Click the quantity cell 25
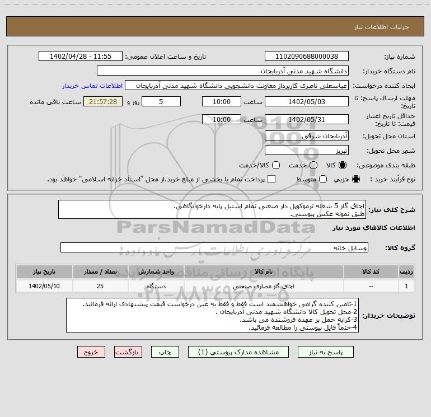 pyautogui.click(x=100, y=286)
